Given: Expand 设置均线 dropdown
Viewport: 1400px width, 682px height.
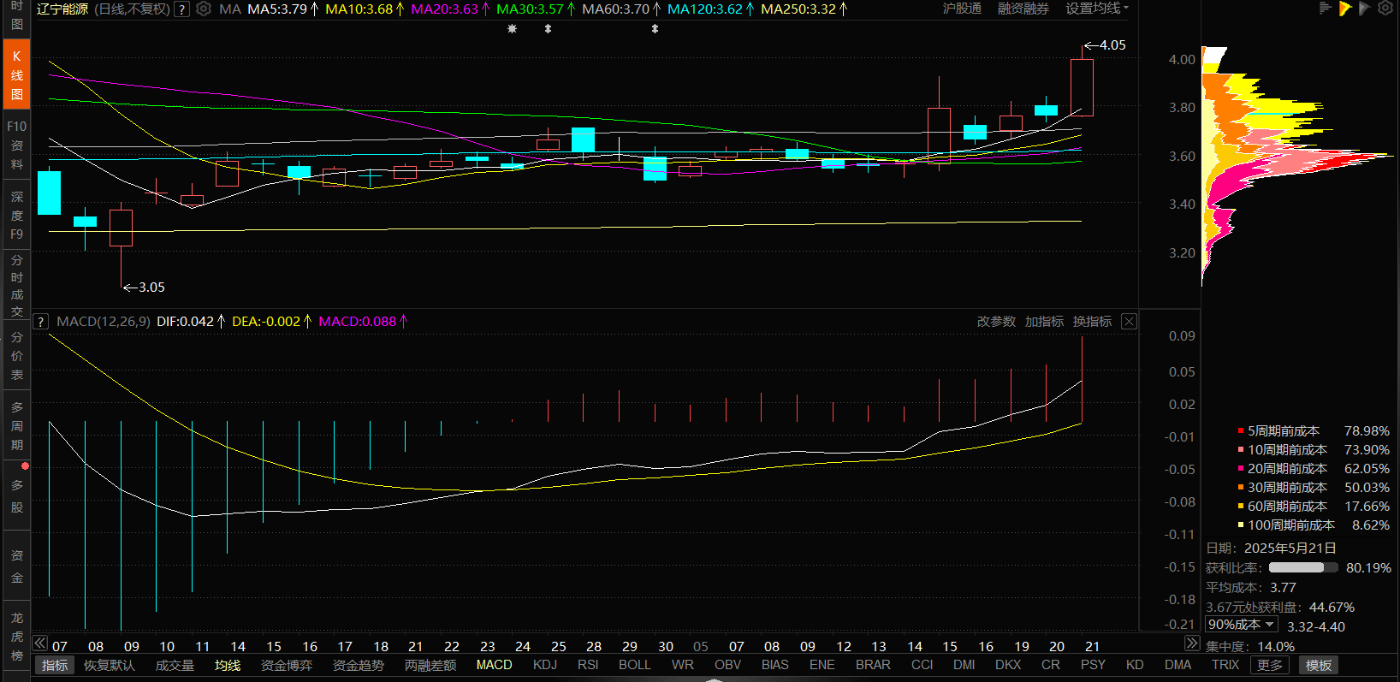Looking at the screenshot, I should click(1096, 9).
